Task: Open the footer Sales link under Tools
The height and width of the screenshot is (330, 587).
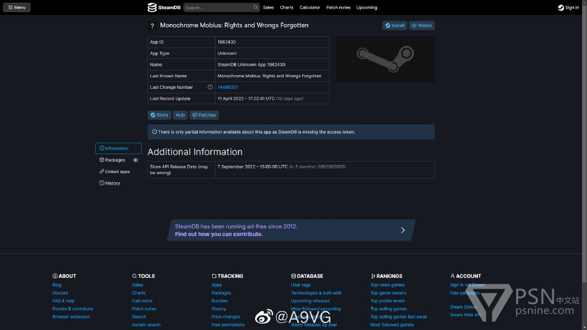Action: [138, 285]
